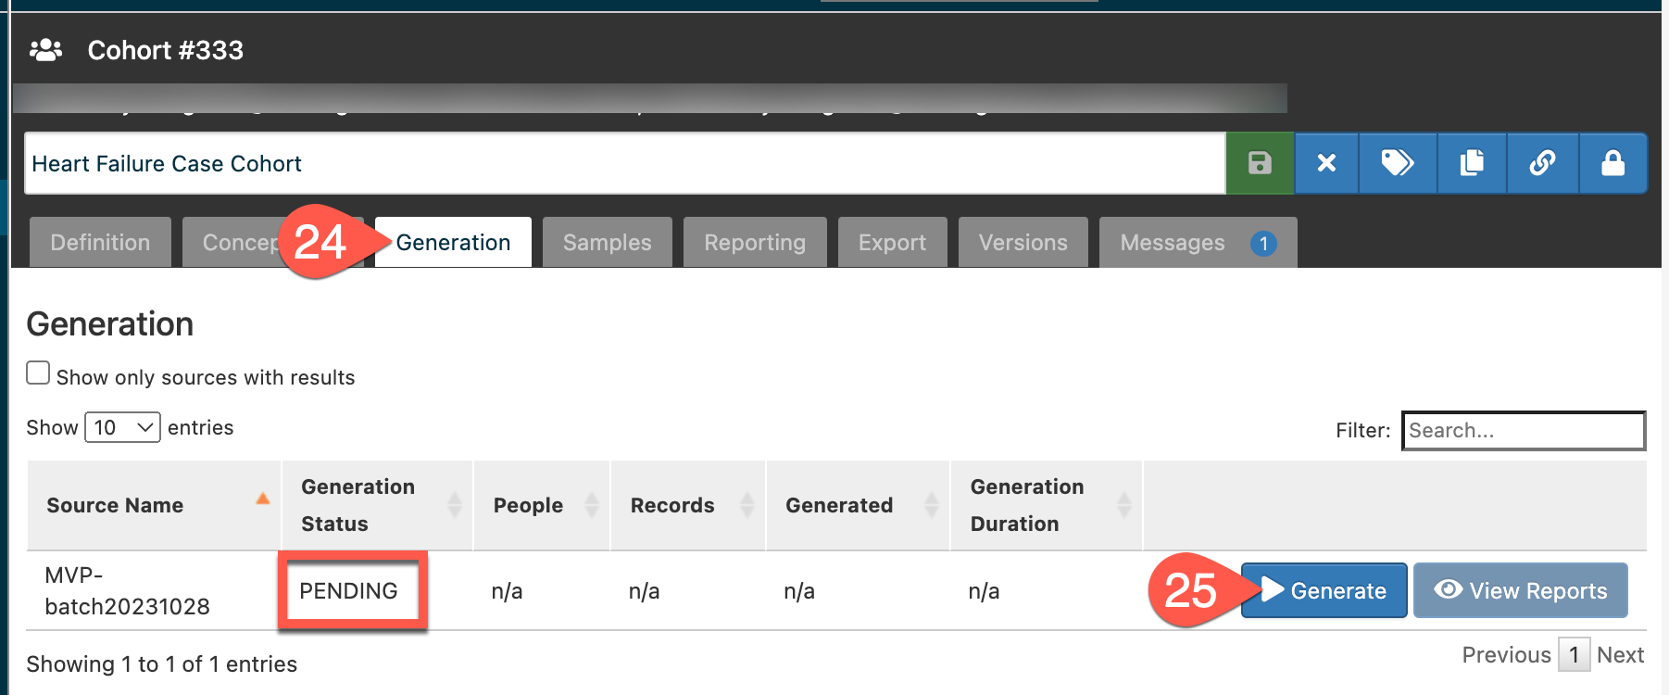Click the Cohort #333 title
This screenshot has width=1669, height=695.
point(165,50)
